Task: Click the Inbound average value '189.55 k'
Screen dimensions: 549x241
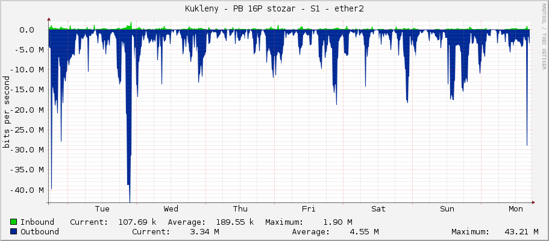Action: pyautogui.click(x=235, y=222)
